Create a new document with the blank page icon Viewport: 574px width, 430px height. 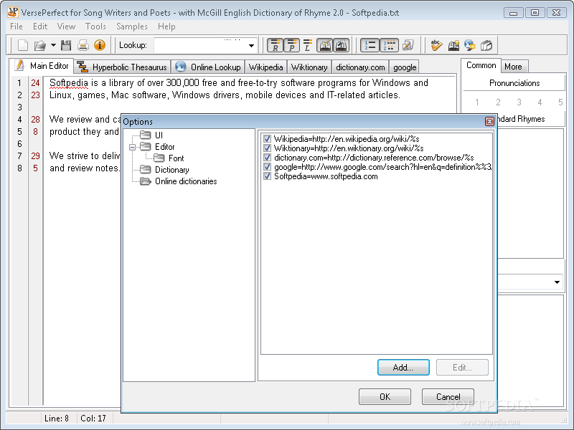point(23,45)
